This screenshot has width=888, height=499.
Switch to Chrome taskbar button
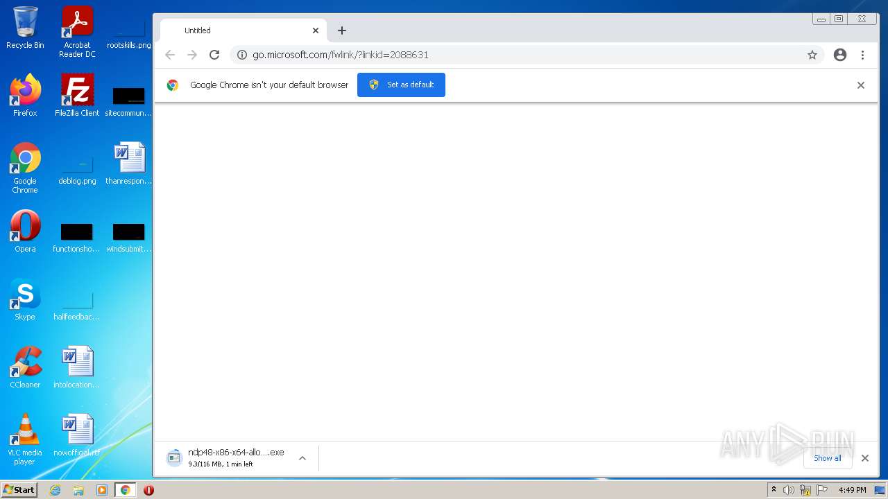click(125, 490)
